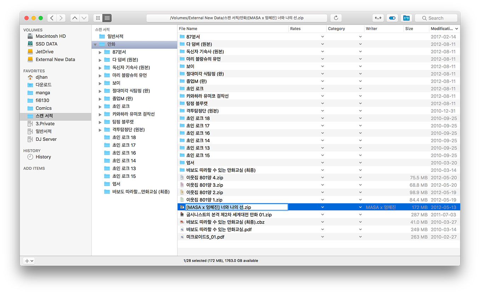This screenshot has width=480, height=294.
Task: Click the search magnifier in the Search field
Action: point(424,18)
